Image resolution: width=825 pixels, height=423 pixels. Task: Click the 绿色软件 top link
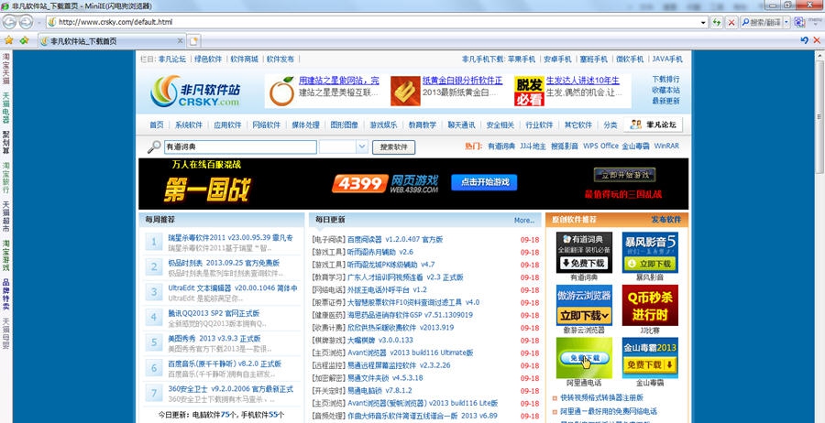[208, 59]
